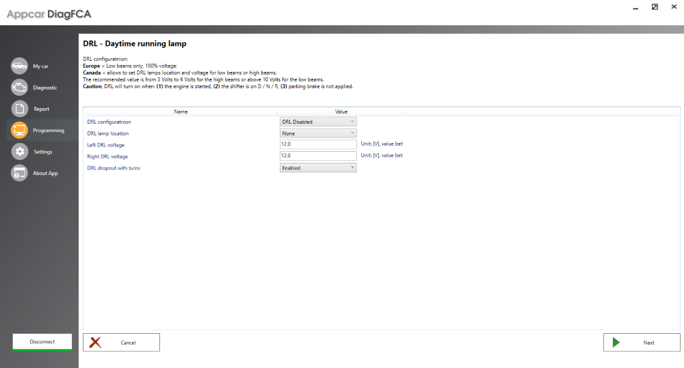Image resolution: width=684 pixels, height=368 pixels.
Task: Click the Value column header
Action: (341, 111)
